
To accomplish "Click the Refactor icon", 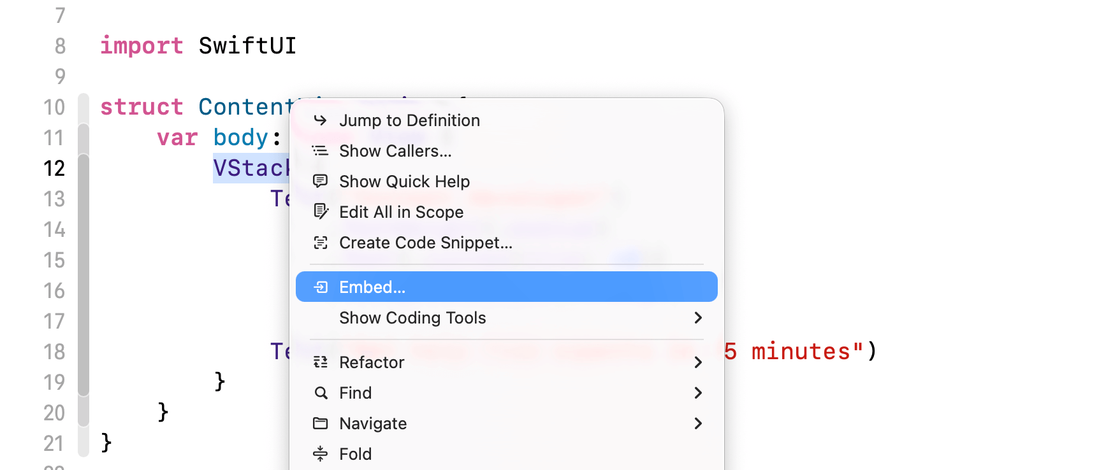I will point(321,362).
